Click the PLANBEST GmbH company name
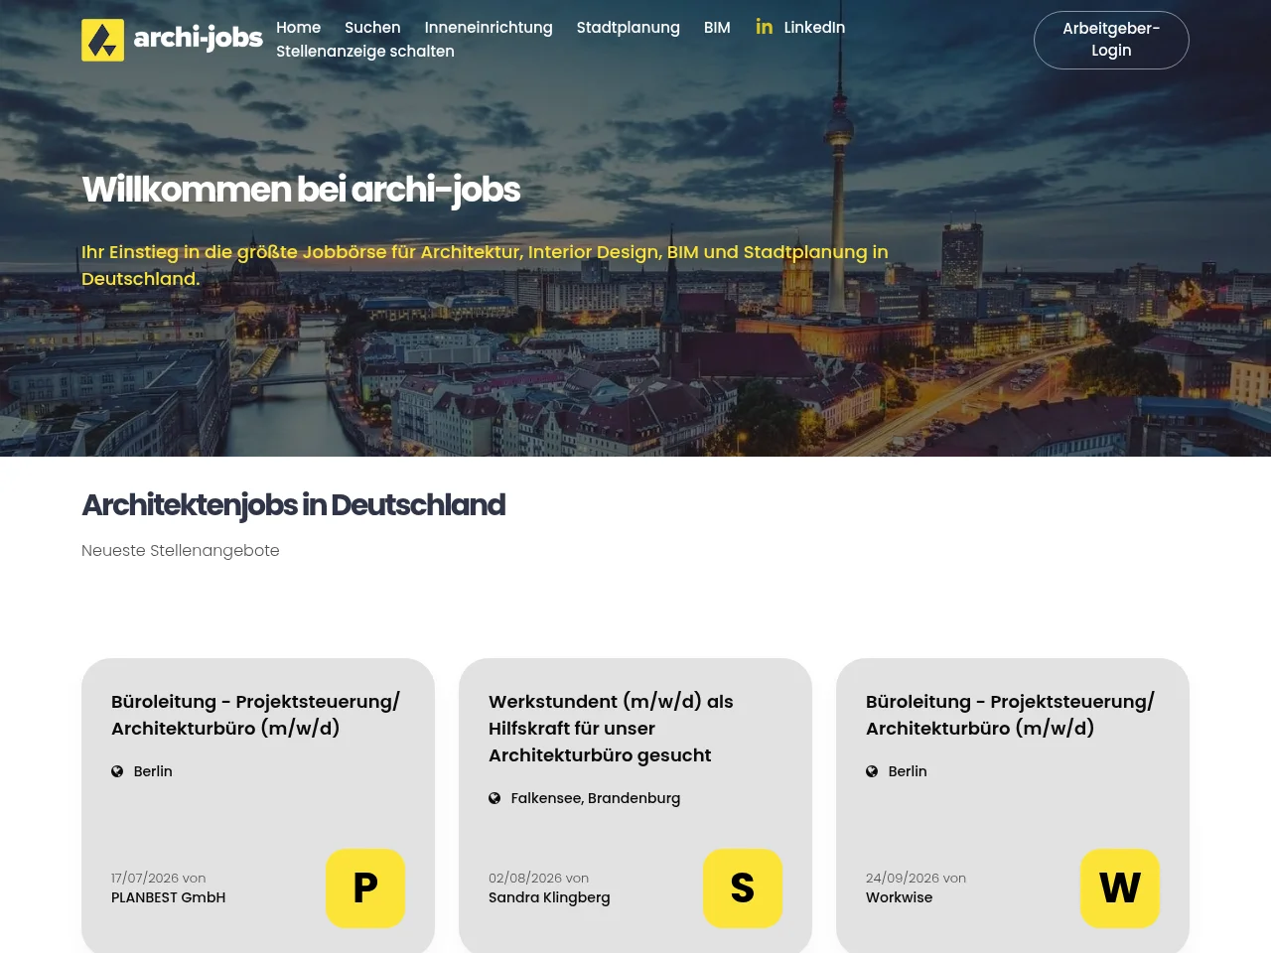The height and width of the screenshot is (953, 1271). tap(168, 897)
